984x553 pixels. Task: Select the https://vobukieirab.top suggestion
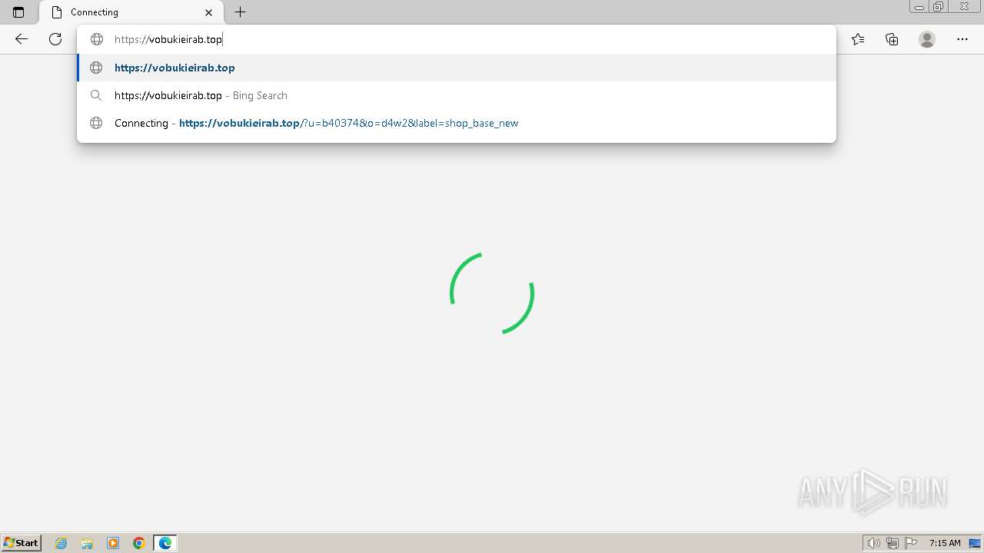tap(457, 68)
